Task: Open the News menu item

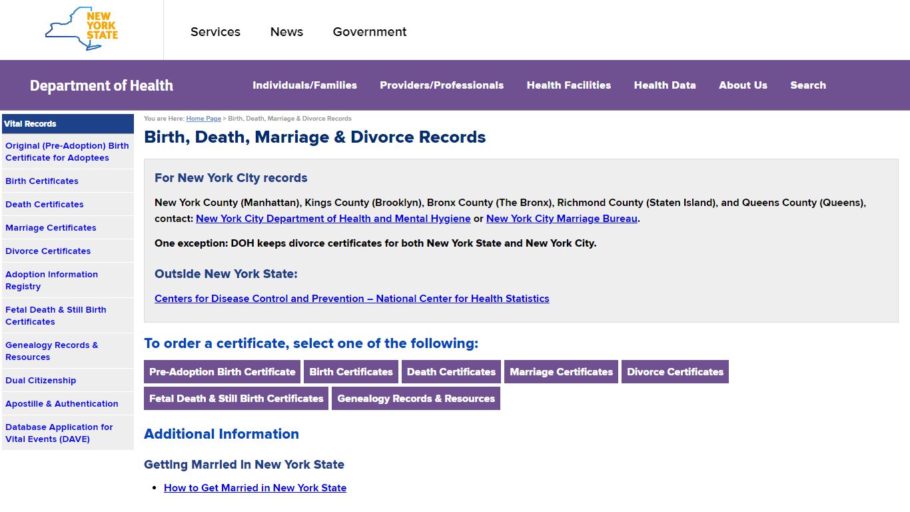Action: (x=286, y=31)
